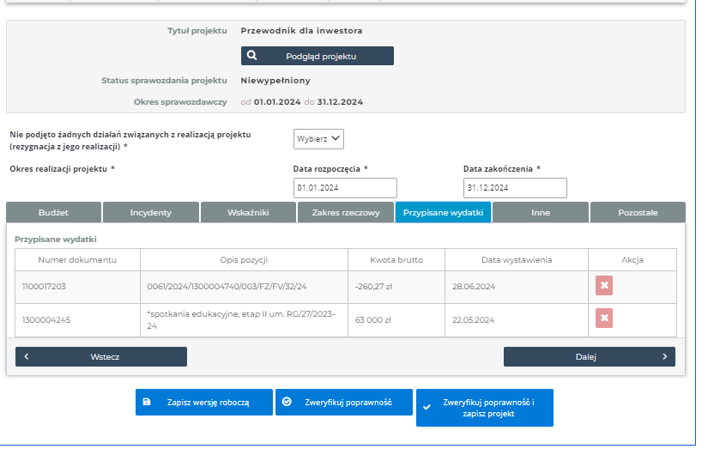Select the Przypisane wydatki tab
708x455 pixels.
click(x=443, y=212)
